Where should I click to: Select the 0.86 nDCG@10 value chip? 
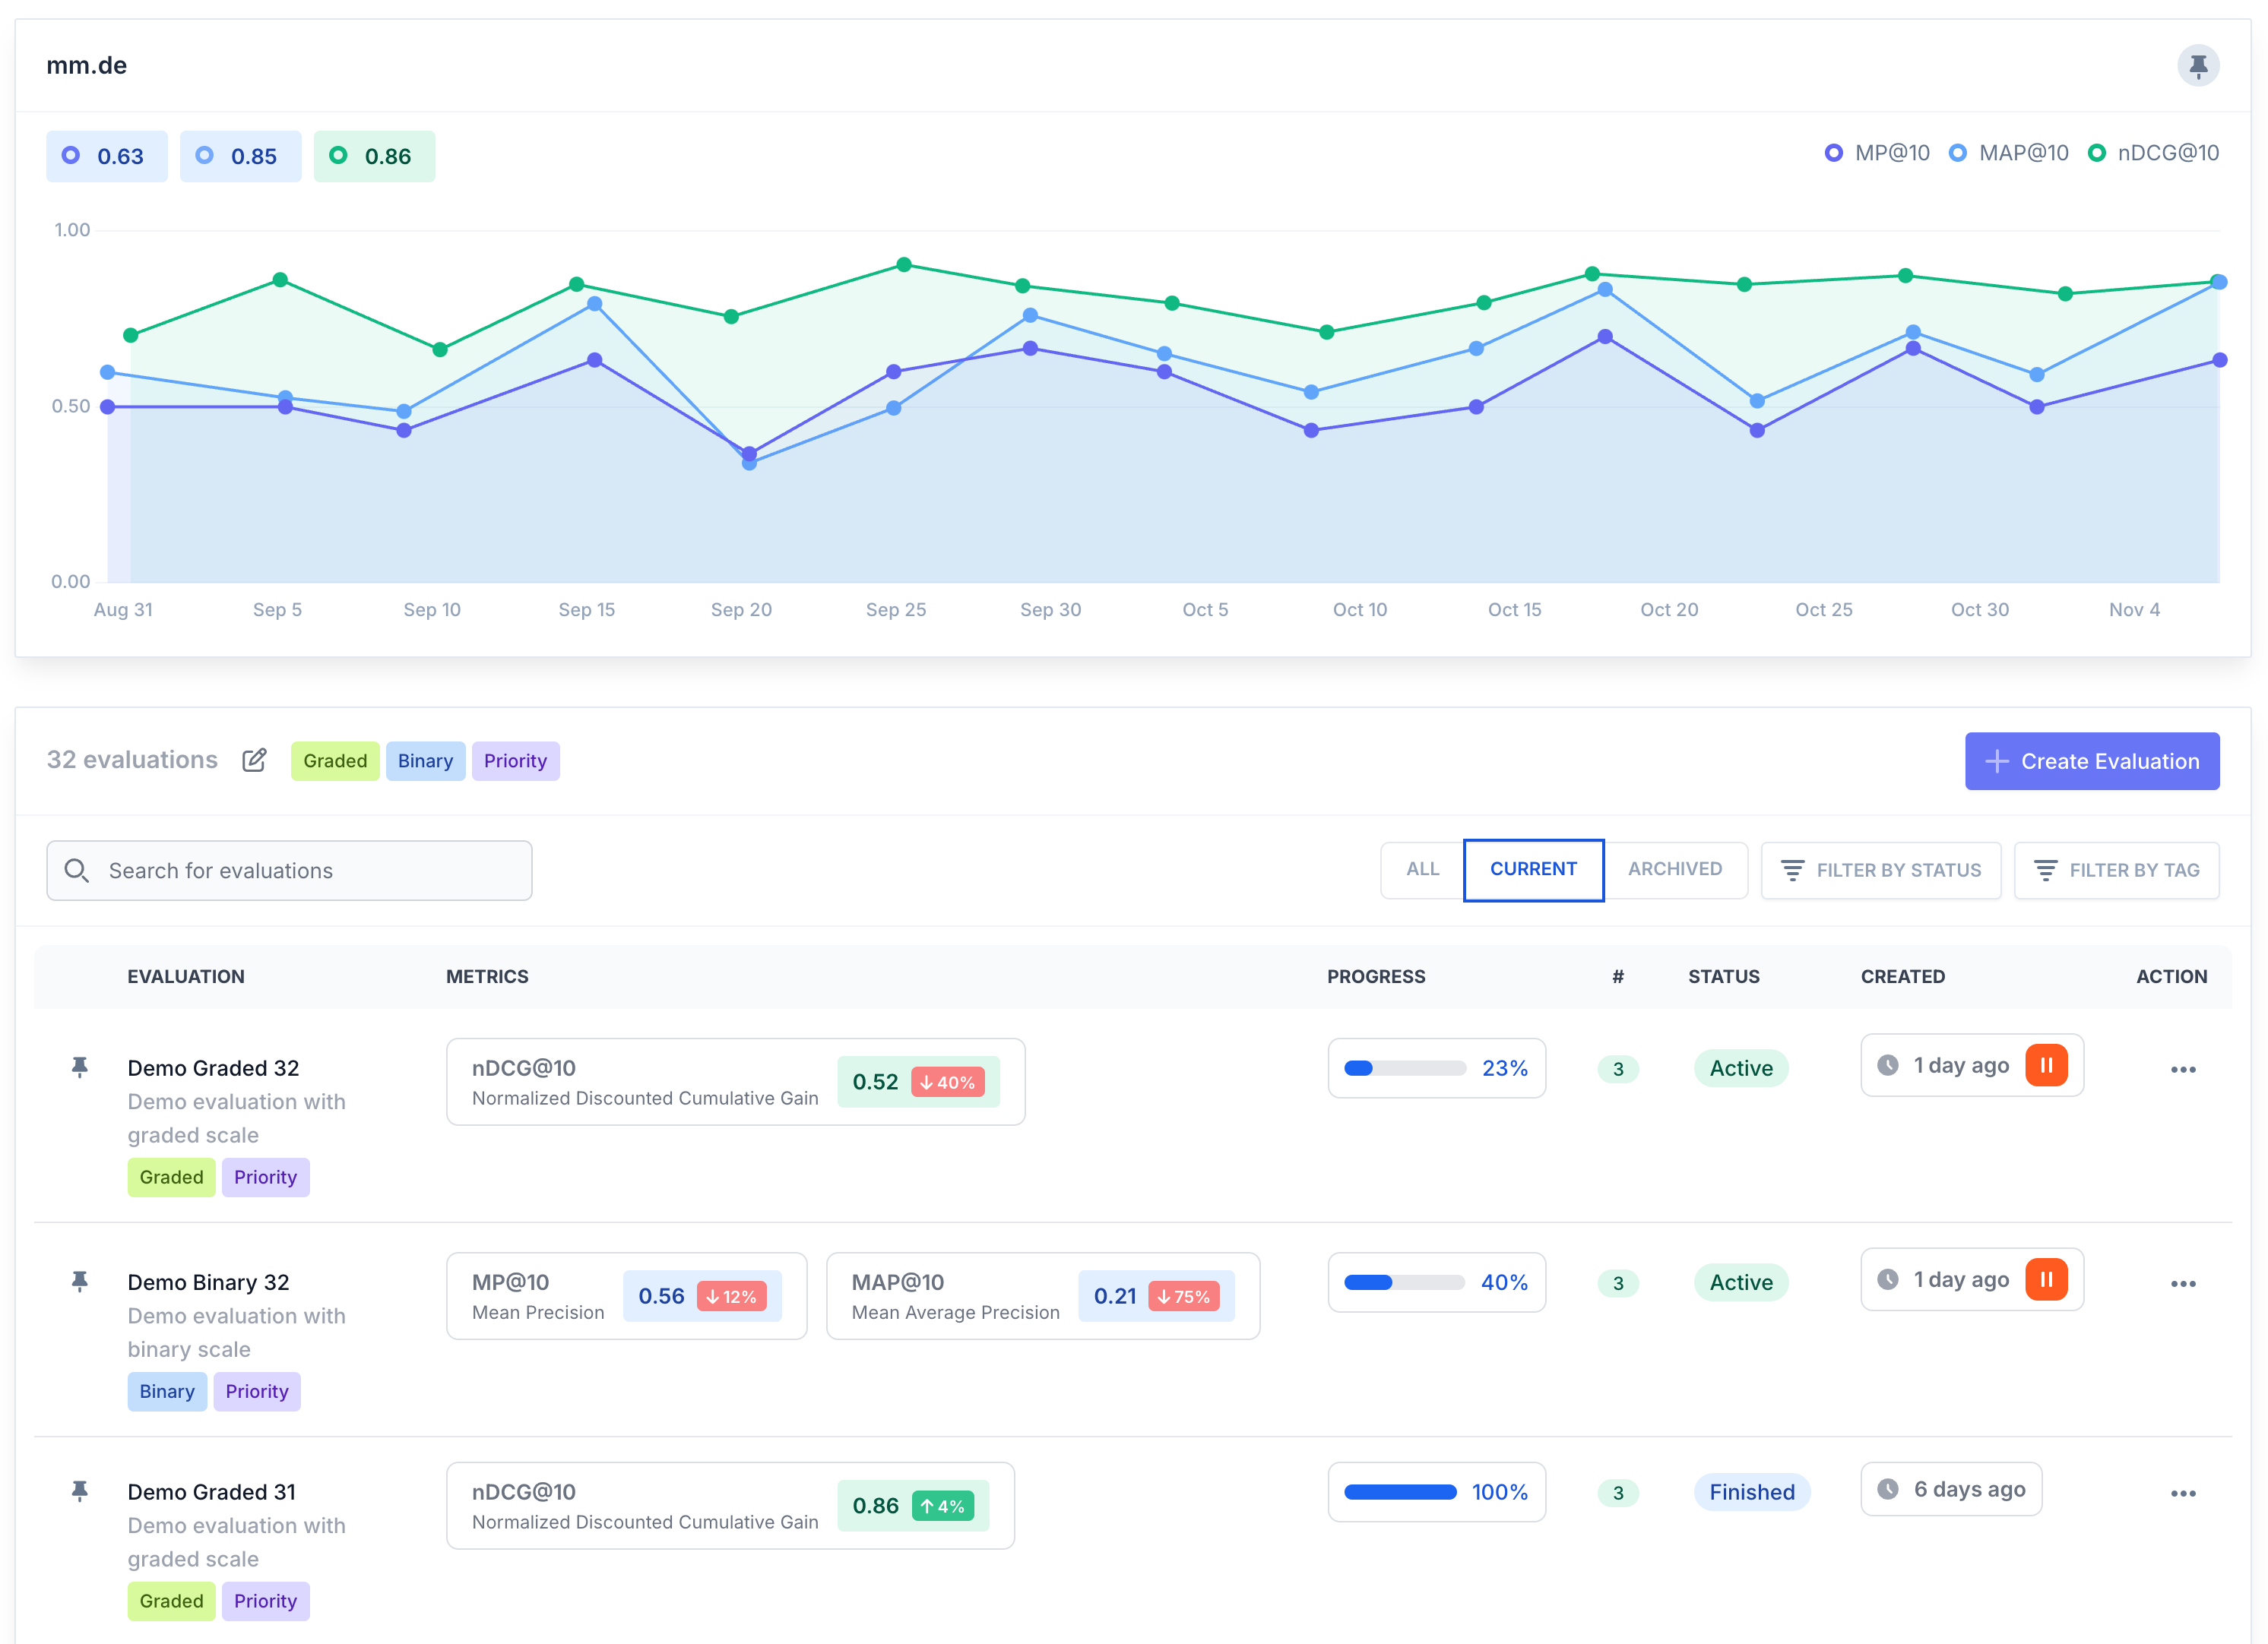tap(374, 156)
